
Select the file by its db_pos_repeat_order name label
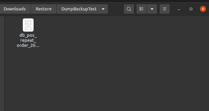coord(28,40)
